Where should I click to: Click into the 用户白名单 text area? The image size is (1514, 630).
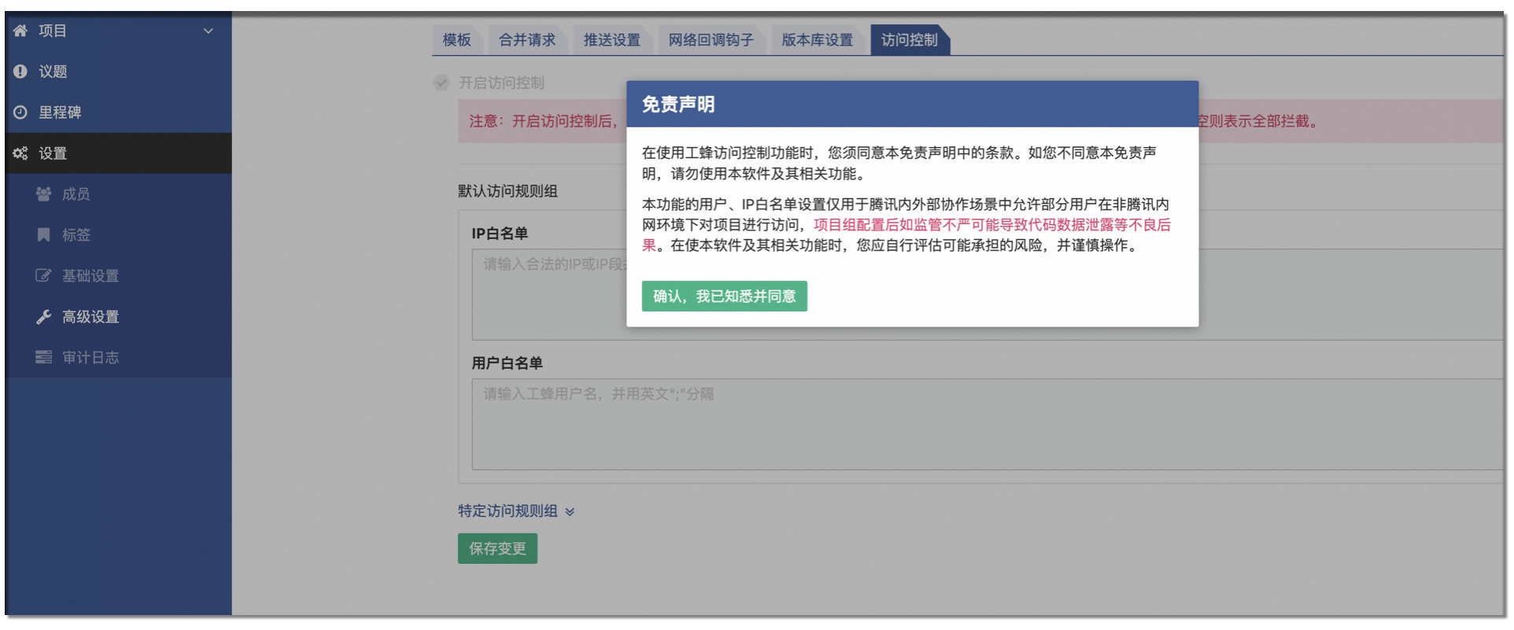(988, 425)
